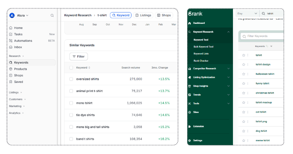Screen dimensions: 293x154
Task: Select Keyword Tool in eRank
Action: [201, 40]
